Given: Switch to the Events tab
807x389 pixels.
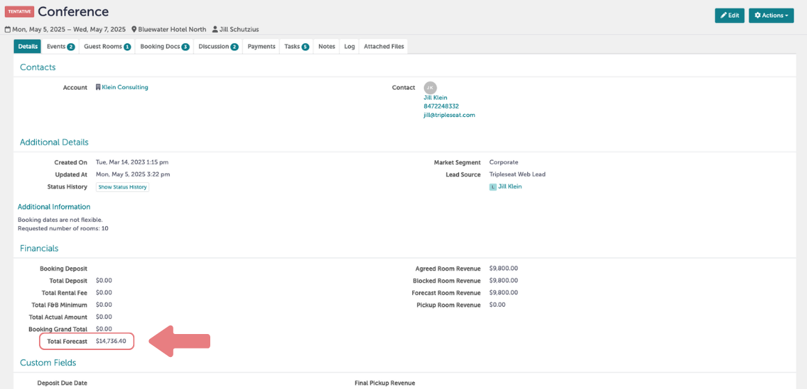Looking at the screenshot, I should click(61, 47).
